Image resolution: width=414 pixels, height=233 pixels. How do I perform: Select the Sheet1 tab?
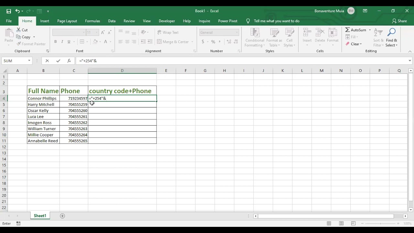40,216
